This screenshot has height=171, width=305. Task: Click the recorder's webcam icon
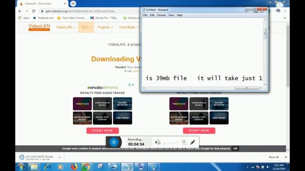point(184,142)
